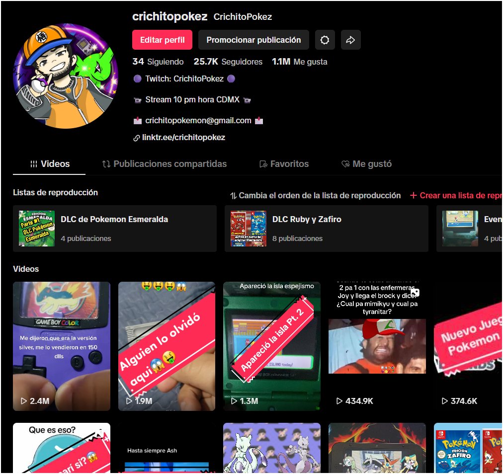The height and width of the screenshot is (474, 503).
Task: Click the 1.1M Me gusta count
Action: click(300, 62)
